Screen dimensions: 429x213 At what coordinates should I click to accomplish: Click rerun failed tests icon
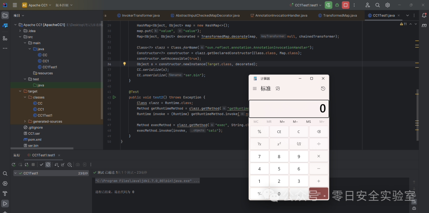pyautogui.click(x=20, y=165)
